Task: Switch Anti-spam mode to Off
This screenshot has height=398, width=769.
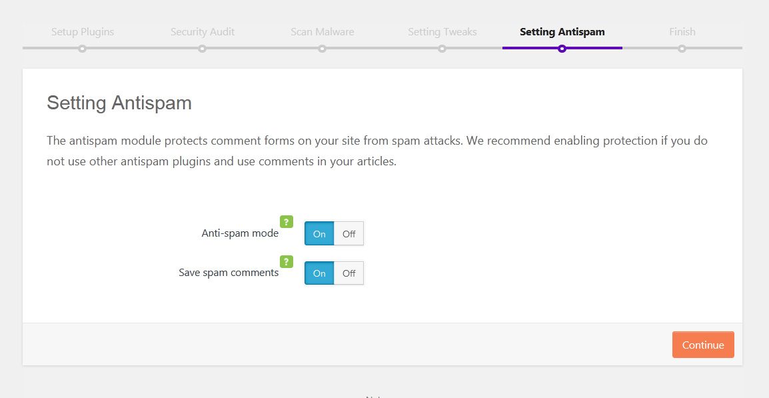Action: tap(349, 234)
